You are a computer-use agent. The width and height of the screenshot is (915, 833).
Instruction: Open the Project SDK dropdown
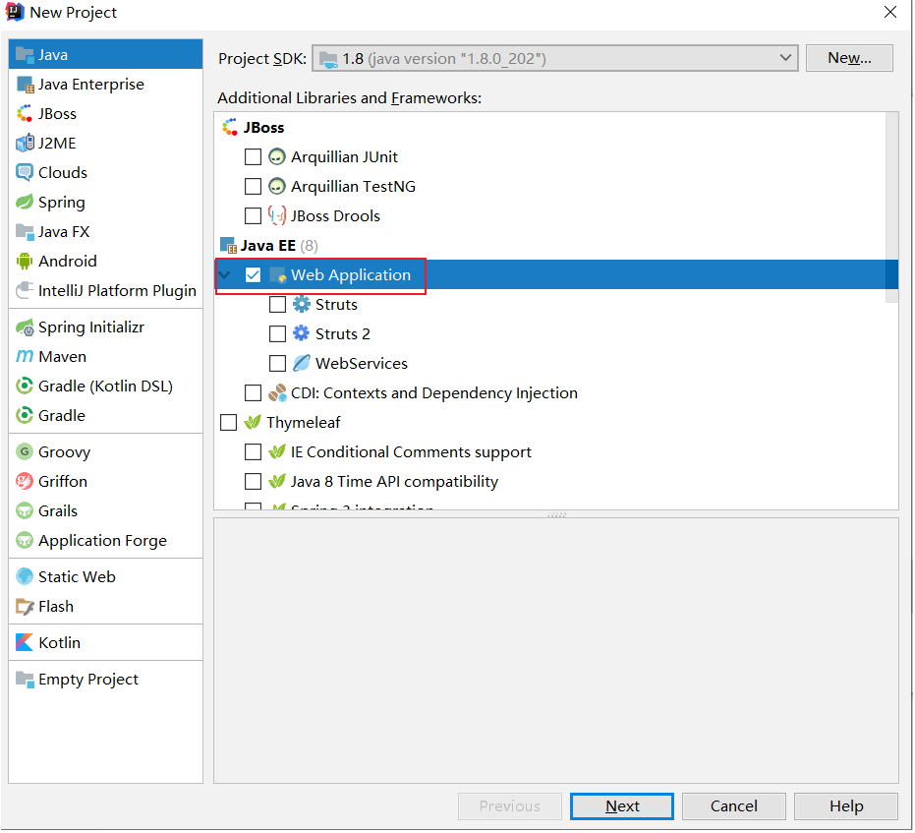(x=555, y=58)
